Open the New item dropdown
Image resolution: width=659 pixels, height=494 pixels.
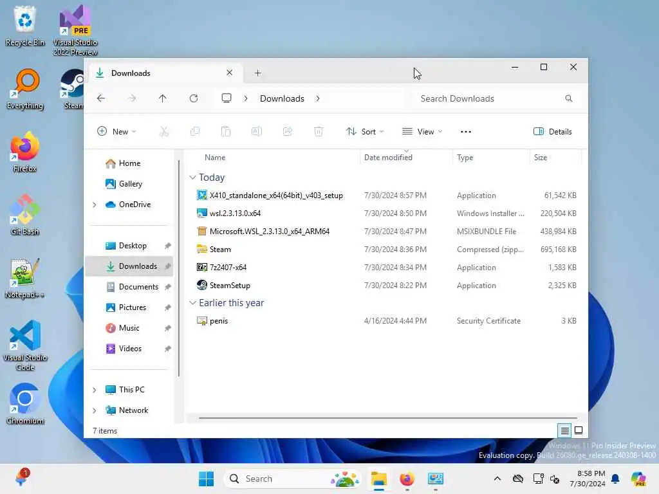click(x=116, y=131)
